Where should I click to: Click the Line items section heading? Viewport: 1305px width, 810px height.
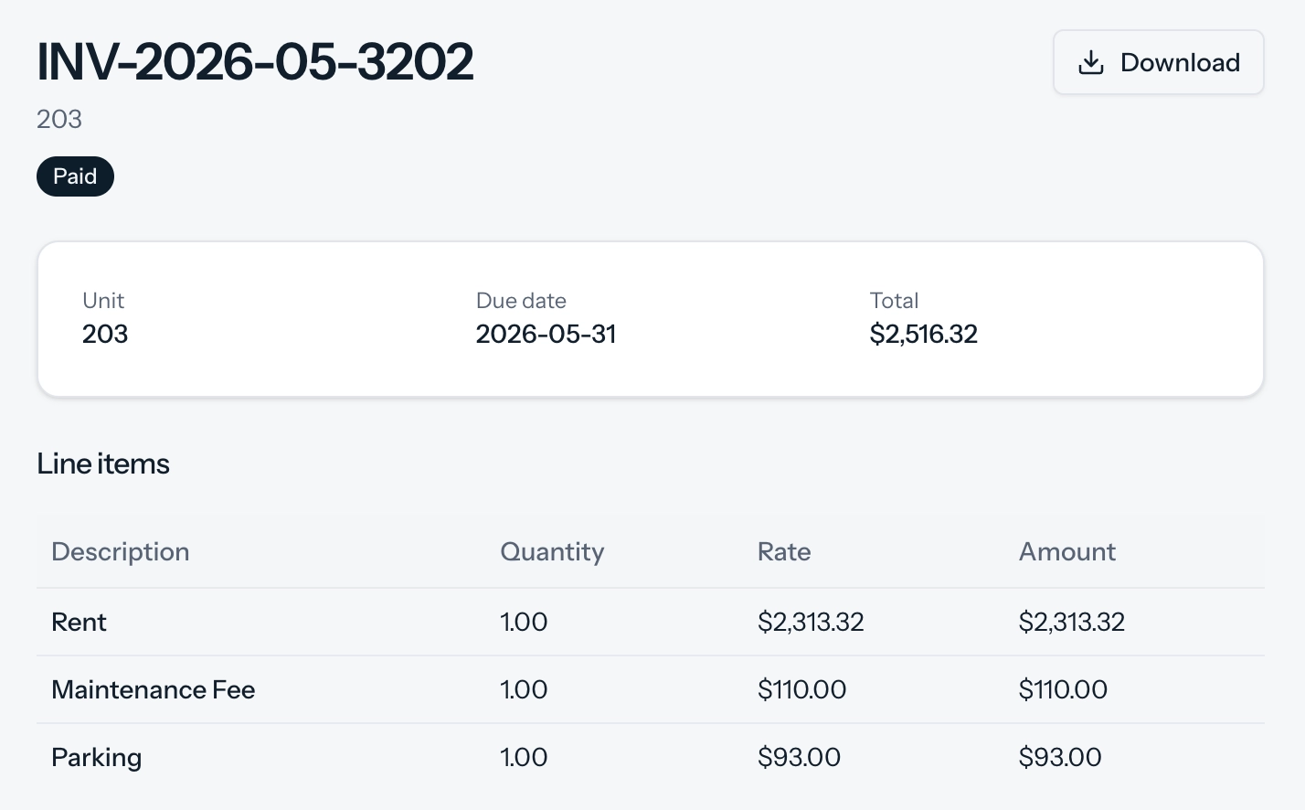103,464
